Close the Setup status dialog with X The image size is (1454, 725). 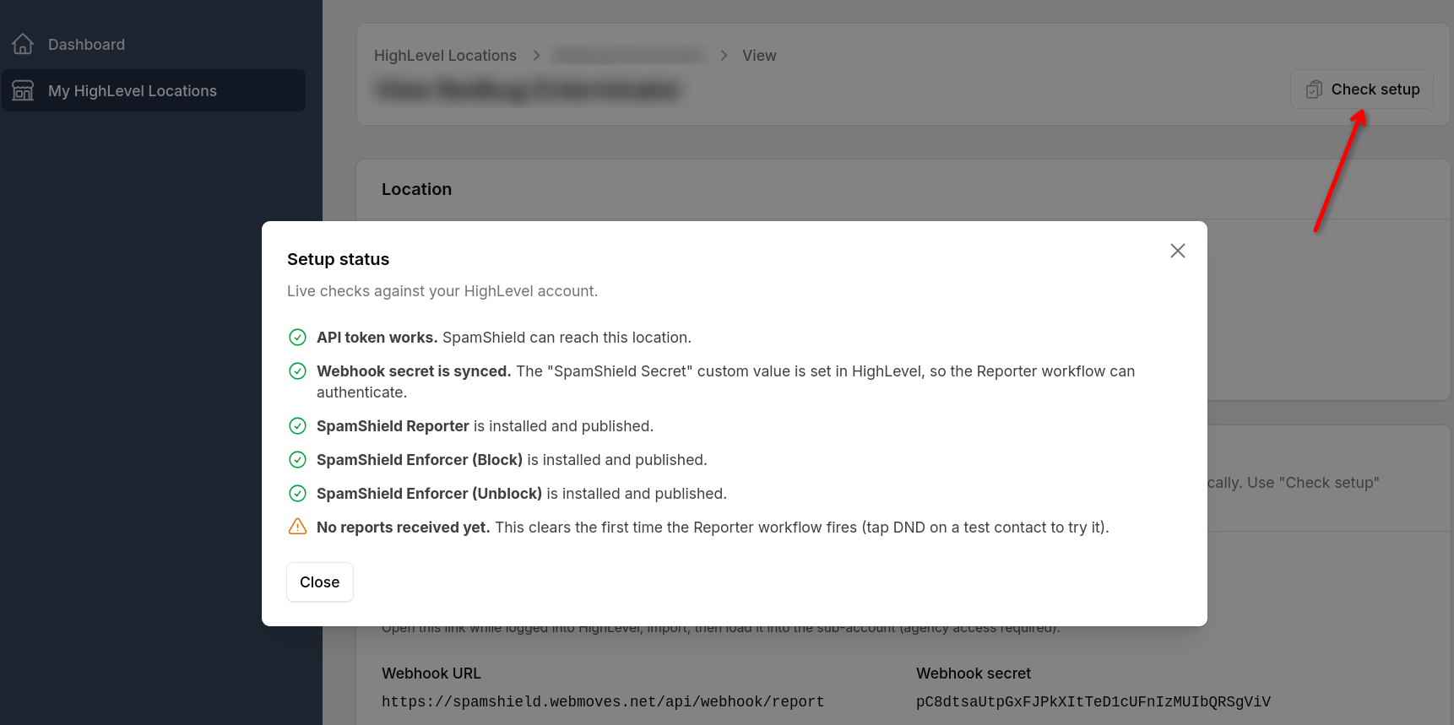pyautogui.click(x=1178, y=251)
